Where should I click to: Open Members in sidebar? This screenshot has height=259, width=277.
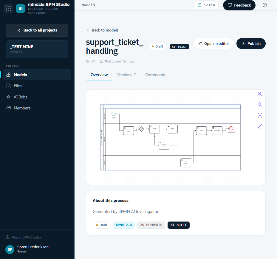pos(37,108)
